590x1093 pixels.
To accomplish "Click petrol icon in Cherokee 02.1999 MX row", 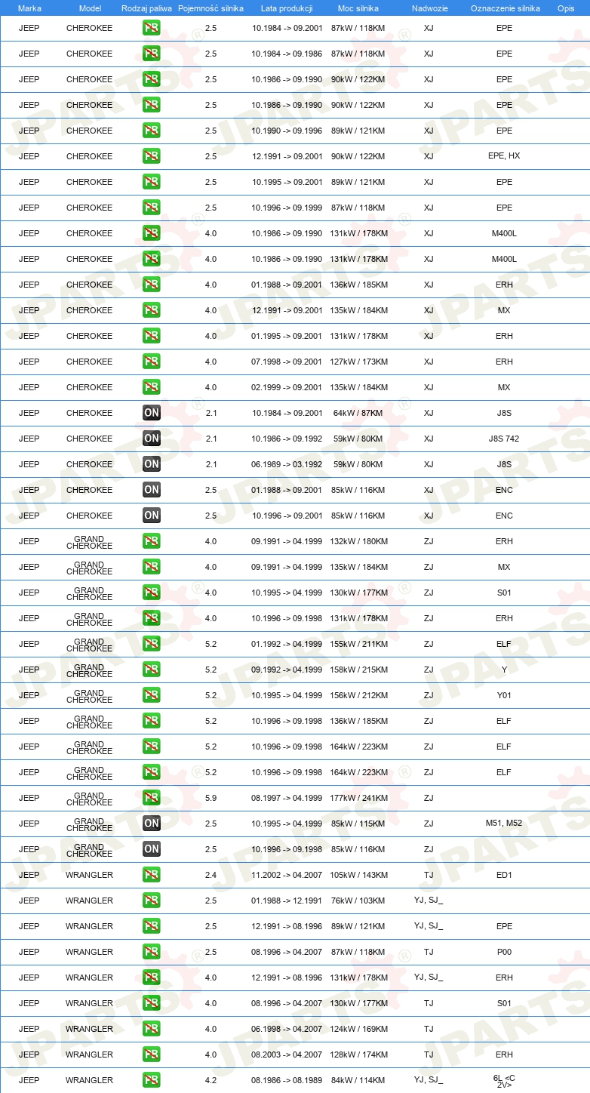I will click(x=152, y=387).
